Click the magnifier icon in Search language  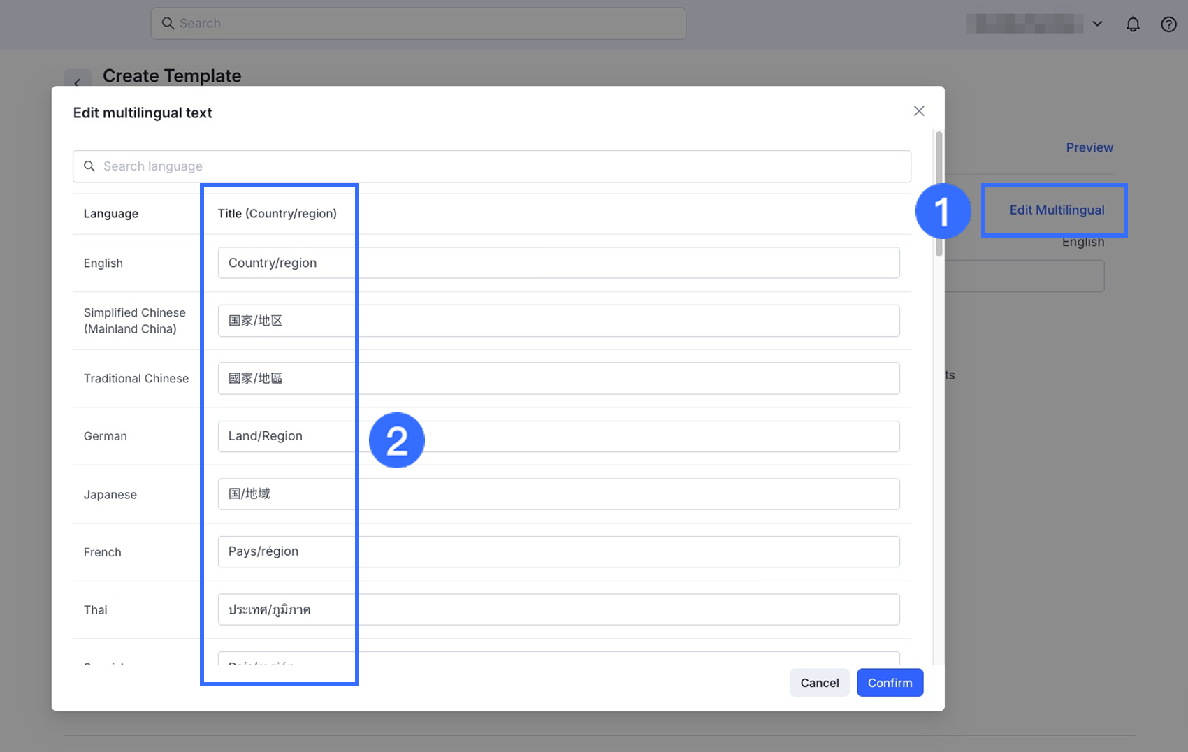89,166
